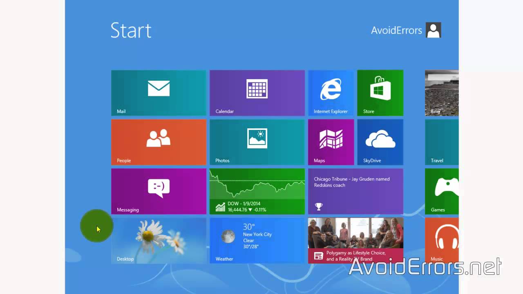
Task: Open the Store tile
Action: pos(380,93)
